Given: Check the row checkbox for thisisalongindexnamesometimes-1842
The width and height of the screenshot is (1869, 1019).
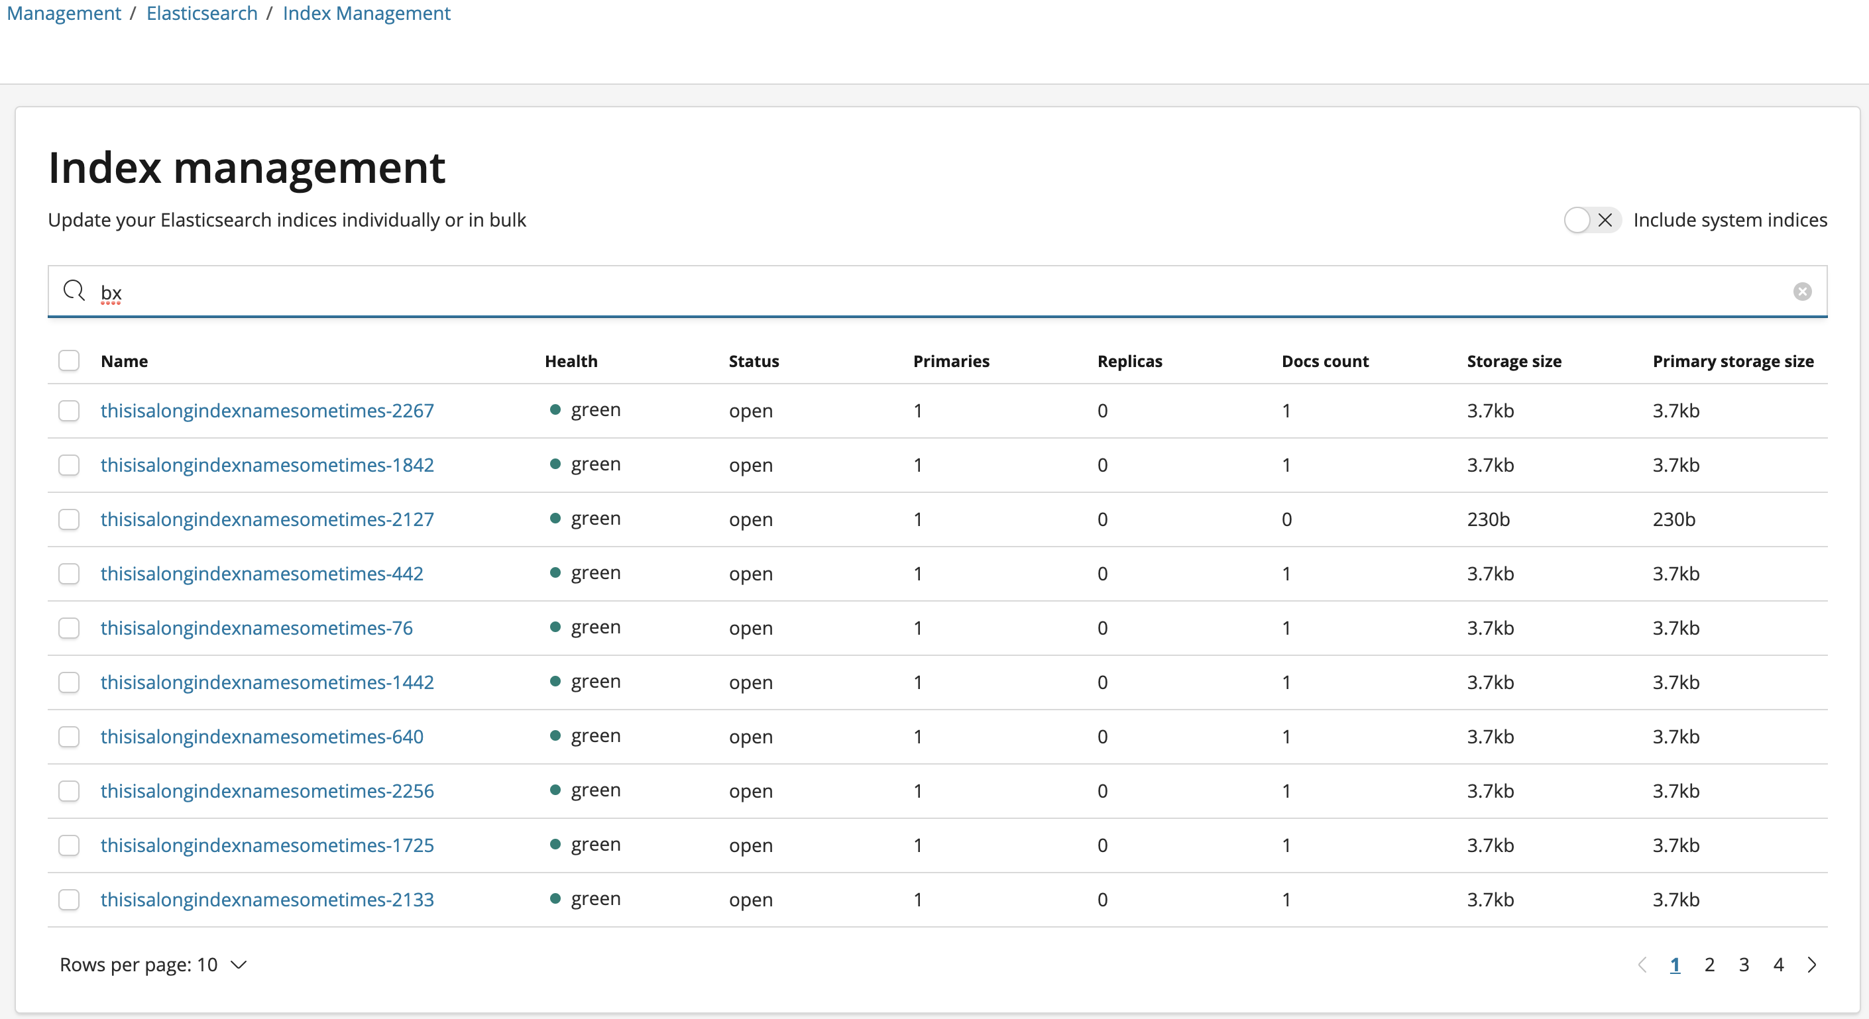Looking at the screenshot, I should (x=69, y=465).
